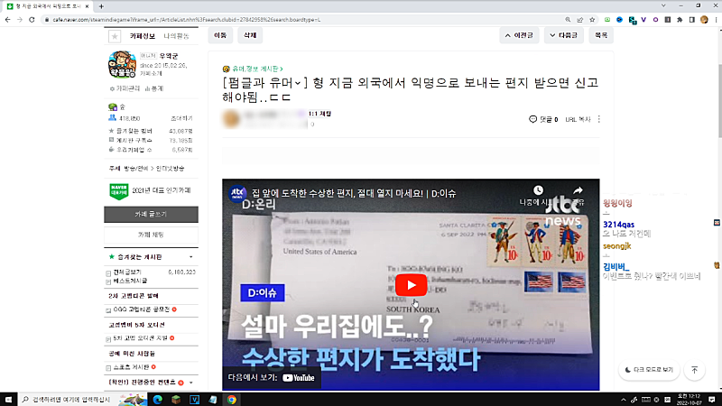Click the Windows taskbar search box
The width and height of the screenshot is (722, 406).
72,399
